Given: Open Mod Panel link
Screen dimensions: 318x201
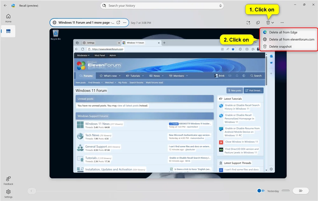Looking at the screenshot, I should (x=100, y=55).
